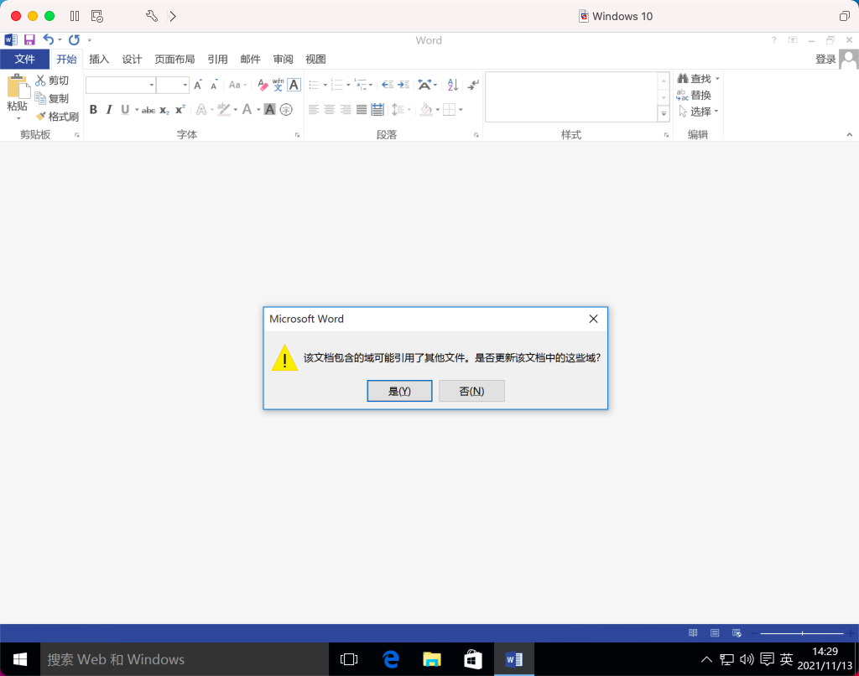
Task: Close the Microsoft Word dialog
Action: pos(593,319)
